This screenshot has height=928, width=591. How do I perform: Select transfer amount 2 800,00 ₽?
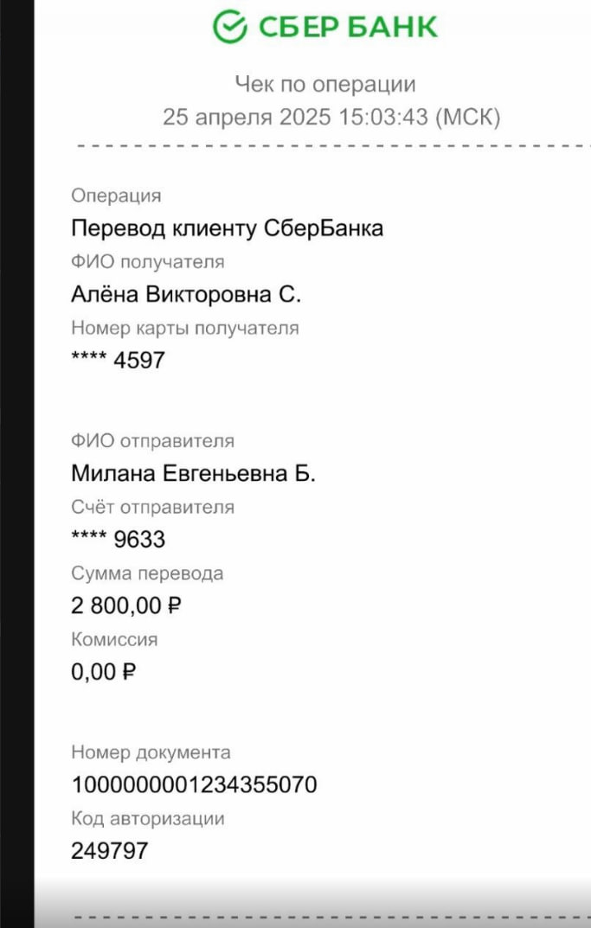126,606
